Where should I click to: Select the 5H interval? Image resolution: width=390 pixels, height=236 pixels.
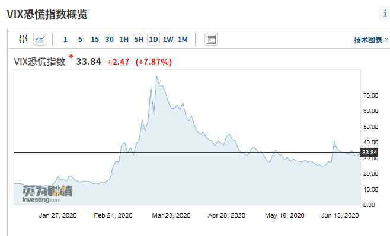(139, 40)
